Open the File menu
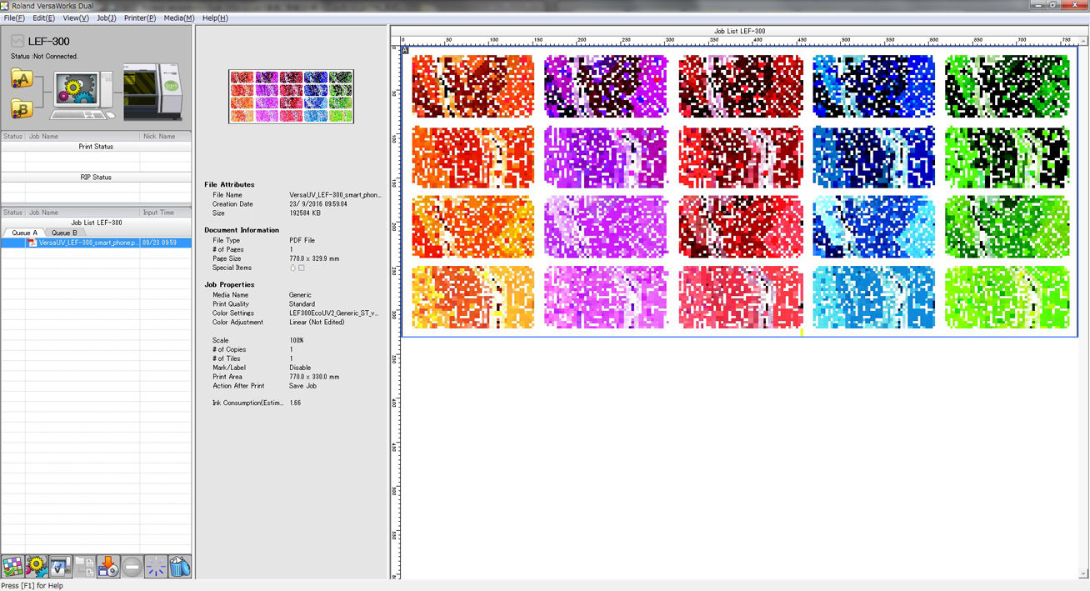 pos(14,18)
